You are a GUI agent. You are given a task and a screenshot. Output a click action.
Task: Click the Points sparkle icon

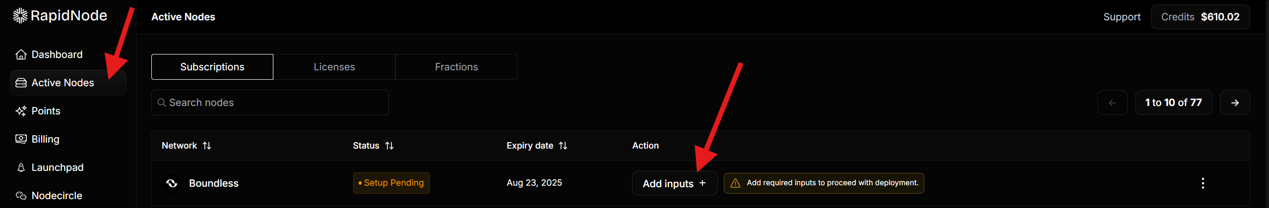(x=21, y=111)
